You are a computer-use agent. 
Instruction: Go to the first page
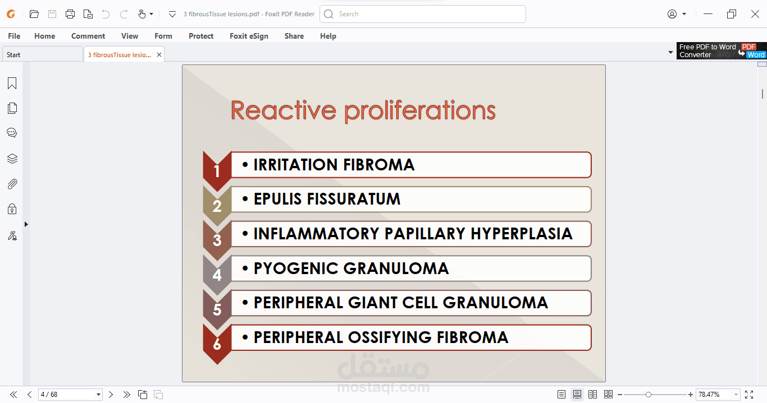pyautogui.click(x=13, y=395)
